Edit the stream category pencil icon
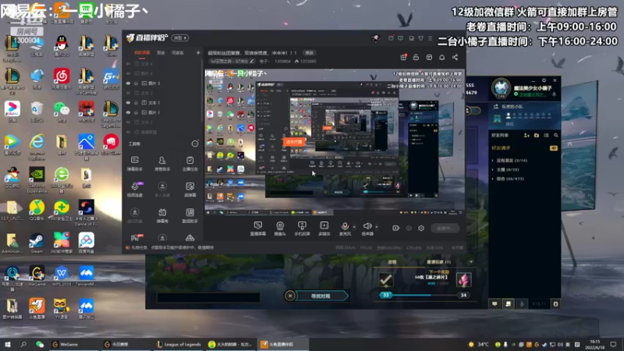This screenshot has width=624, height=351. [252, 62]
